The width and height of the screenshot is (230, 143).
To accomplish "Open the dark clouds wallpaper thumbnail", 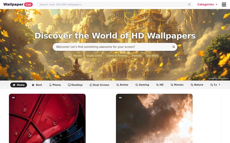I will pos(154,118).
